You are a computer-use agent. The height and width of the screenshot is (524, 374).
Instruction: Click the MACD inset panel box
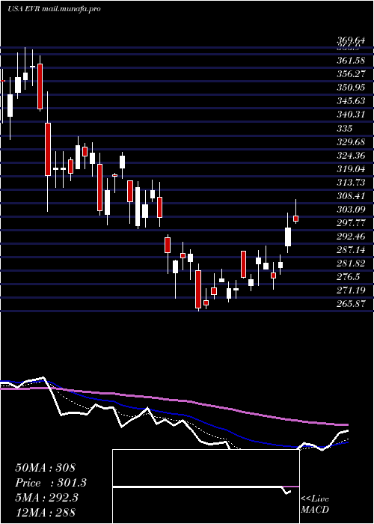pos(206,487)
